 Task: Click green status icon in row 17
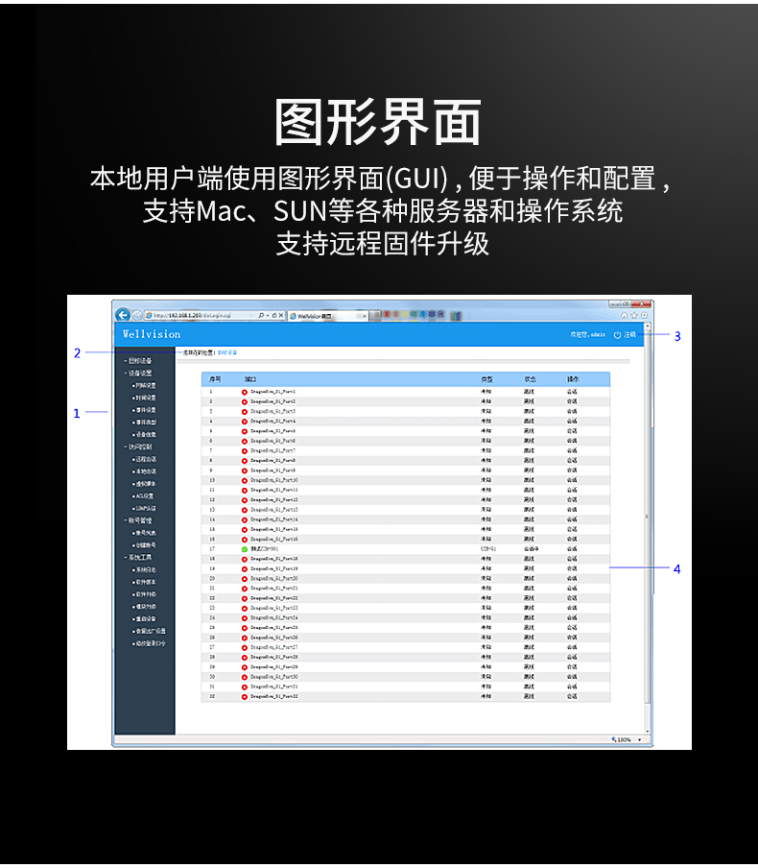point(245,549)
